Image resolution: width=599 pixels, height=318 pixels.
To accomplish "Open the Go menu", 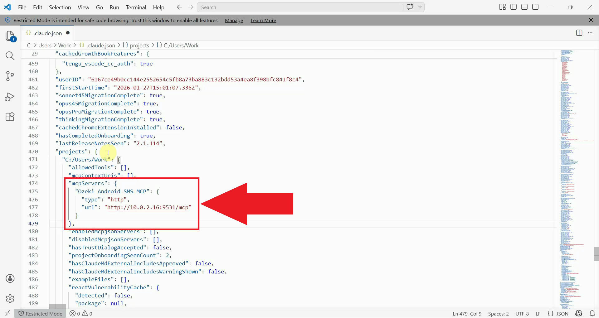I will [x=100, y=7].
